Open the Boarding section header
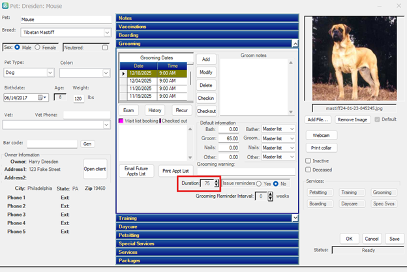Screen dimensions: 407x272 207,35
